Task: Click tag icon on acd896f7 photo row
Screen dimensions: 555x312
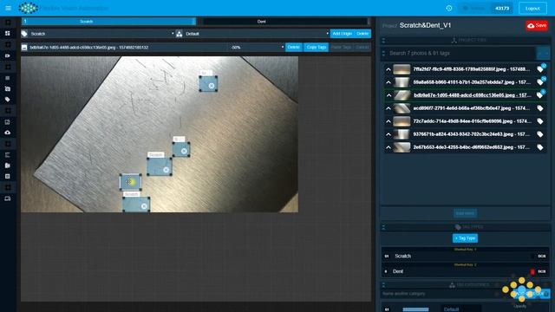Action: pyautogui.click(x=540, y=108)
